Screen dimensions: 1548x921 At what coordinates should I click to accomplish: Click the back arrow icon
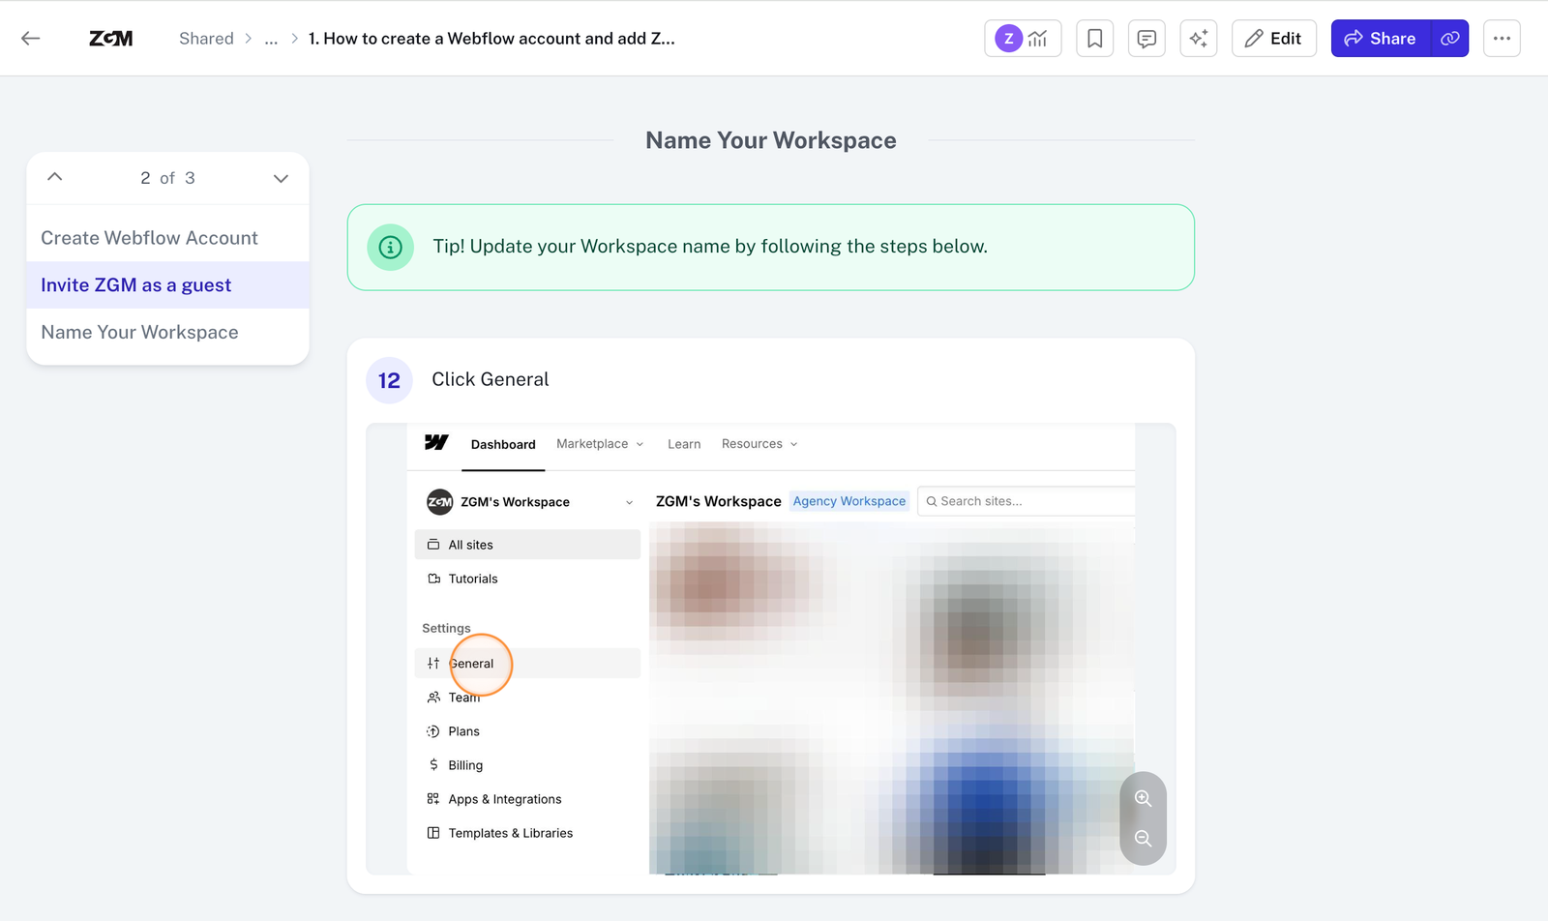coord(31,39)
